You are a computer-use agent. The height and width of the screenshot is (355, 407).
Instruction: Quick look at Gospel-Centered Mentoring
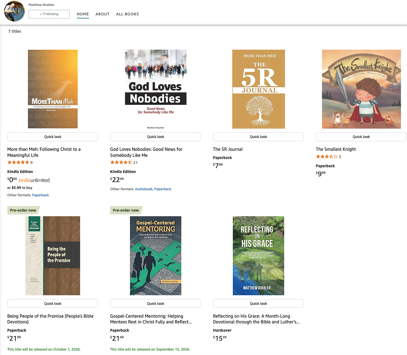pos(156,303)
